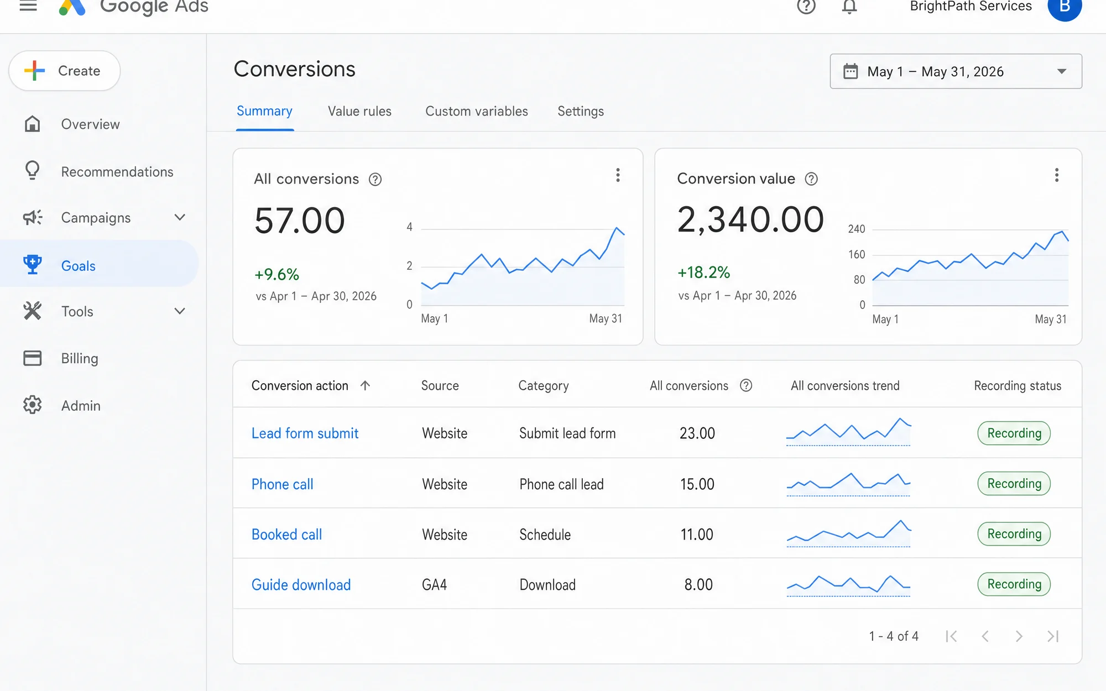Click the Lead form submit trend sparkline
The height and width of the screenshot is (691, 1106).
click(x=848, y=431)
